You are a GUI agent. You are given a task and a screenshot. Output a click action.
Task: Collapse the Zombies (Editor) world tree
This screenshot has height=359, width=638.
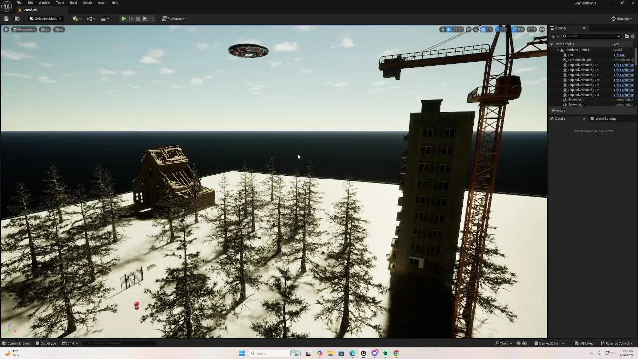[x=558, y=50]
